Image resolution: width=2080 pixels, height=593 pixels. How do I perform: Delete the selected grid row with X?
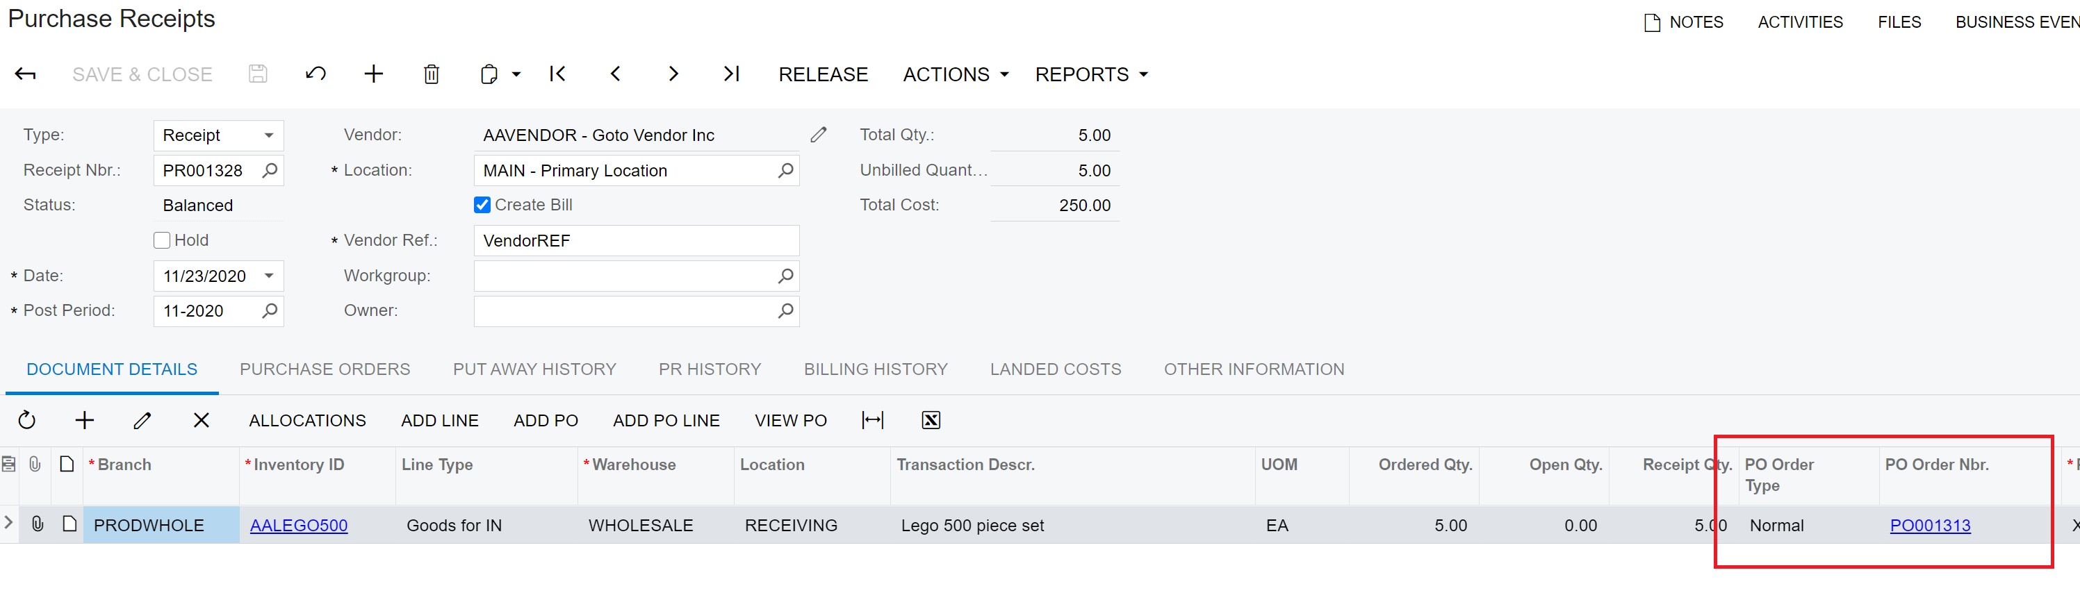pyautogui.click(x=201, y=420)
